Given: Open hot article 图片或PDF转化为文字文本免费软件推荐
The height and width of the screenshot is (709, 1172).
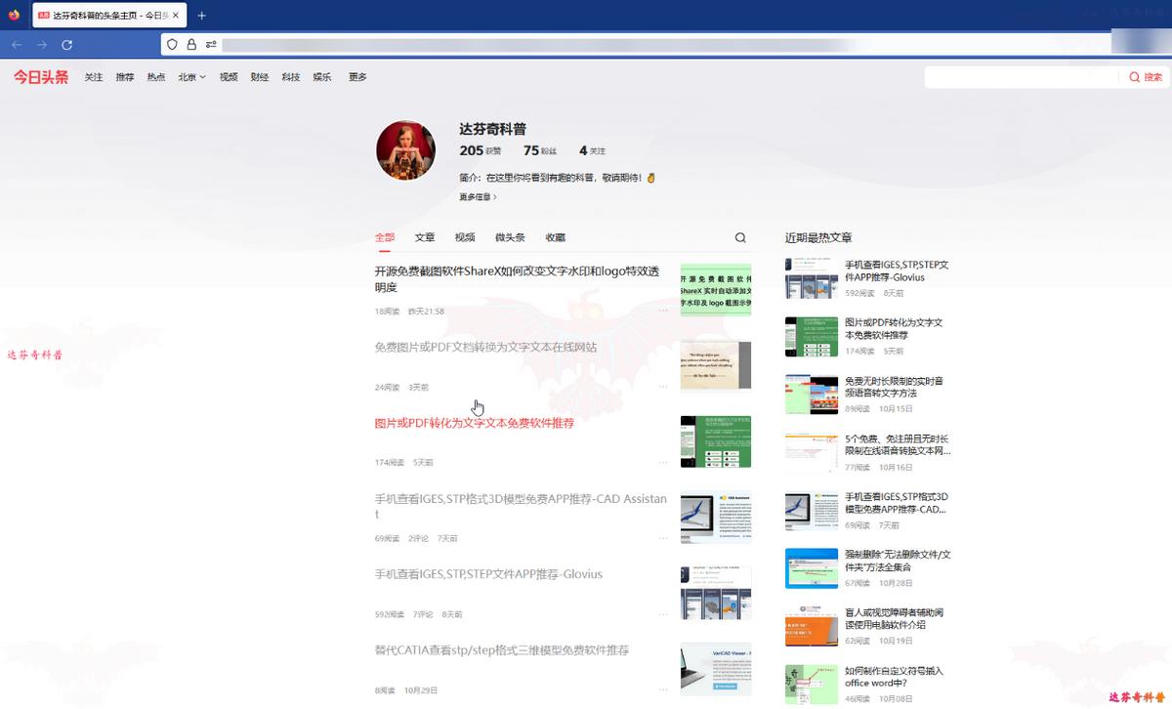Looking at the screenshot, I should (x=892, y=328).
